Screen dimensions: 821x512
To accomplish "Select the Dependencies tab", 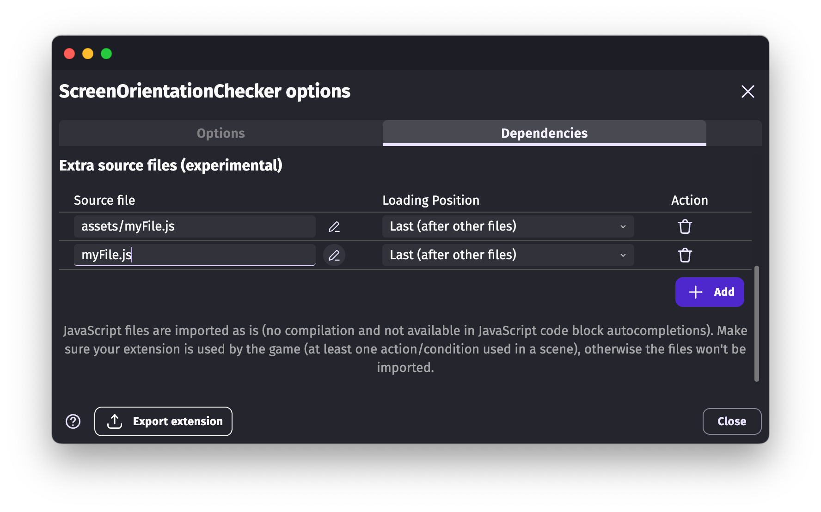I will pyautogui.click(x=544, y=133).
